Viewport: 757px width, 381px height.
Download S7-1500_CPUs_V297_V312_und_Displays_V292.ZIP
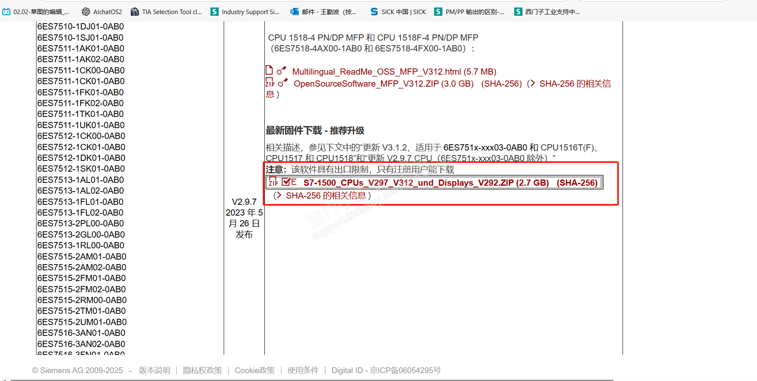tap(426, 183)
